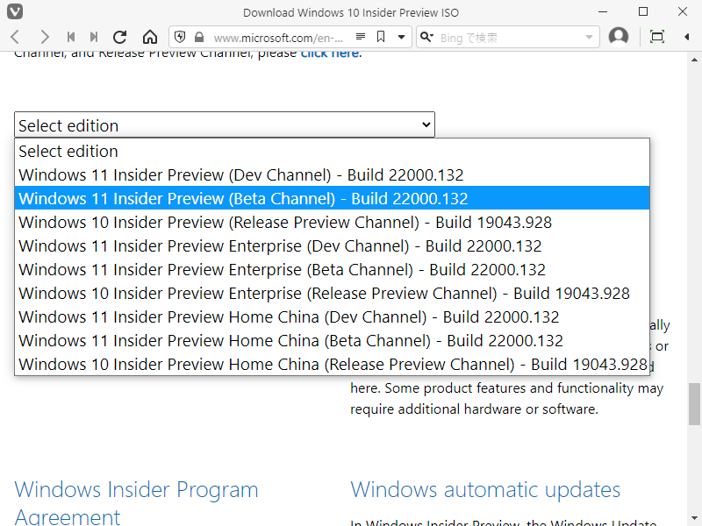This screenshot has height=526, width=702.
Task: Click the fast forward navigation button
Action: tap(94, 37)
